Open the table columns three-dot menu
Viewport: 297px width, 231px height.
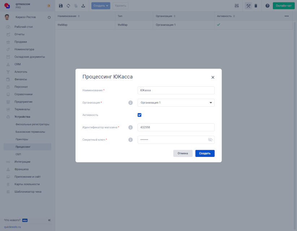tap(287, 16)
